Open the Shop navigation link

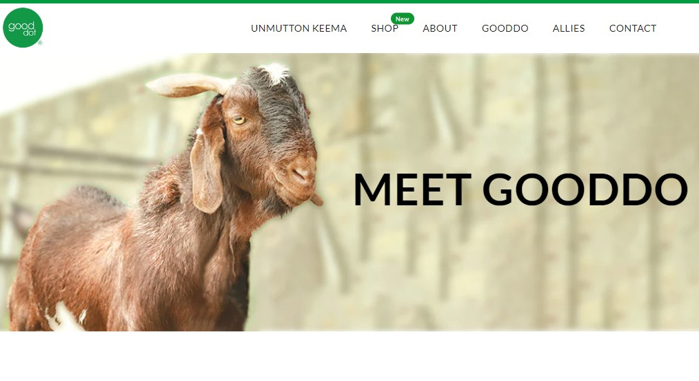(385, 28)
